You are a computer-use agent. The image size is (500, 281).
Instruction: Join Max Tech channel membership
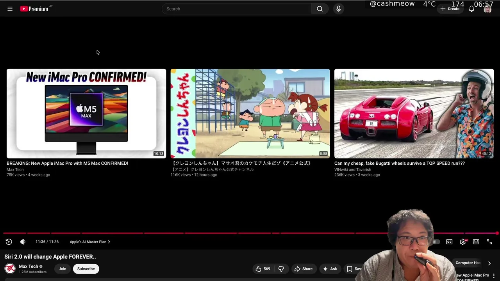62,269
